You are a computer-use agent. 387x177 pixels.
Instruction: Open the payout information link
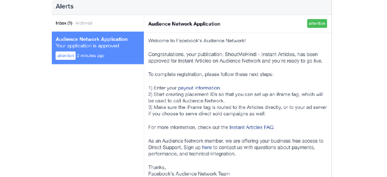pos(199,88)
